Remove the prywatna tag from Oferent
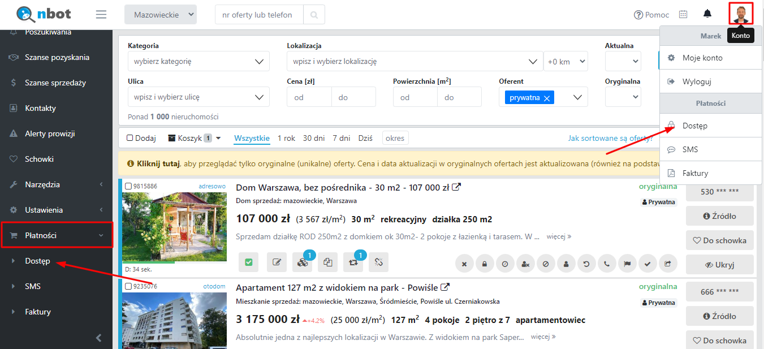The height and width of the screenshot is (349, 764). coord(547,98)
